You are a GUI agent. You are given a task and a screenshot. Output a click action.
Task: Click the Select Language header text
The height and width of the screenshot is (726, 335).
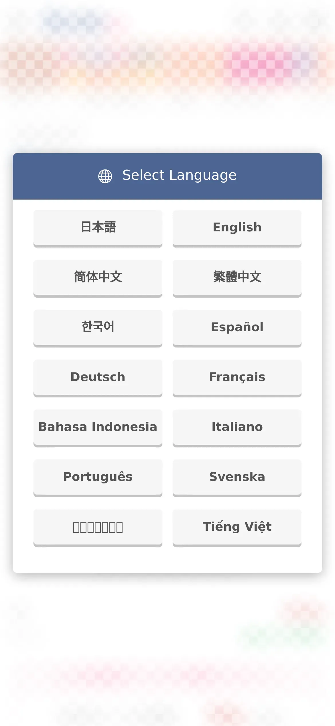180,175
